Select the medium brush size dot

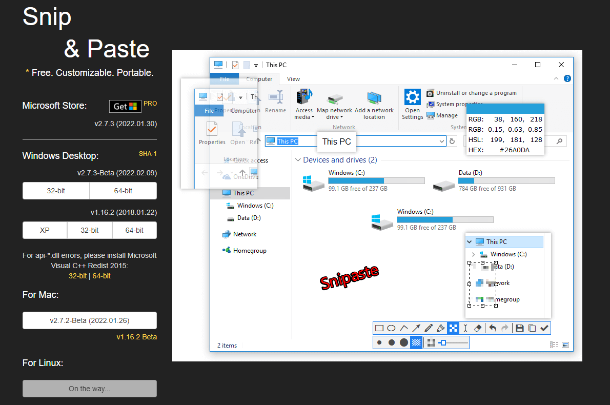(391, 343)
